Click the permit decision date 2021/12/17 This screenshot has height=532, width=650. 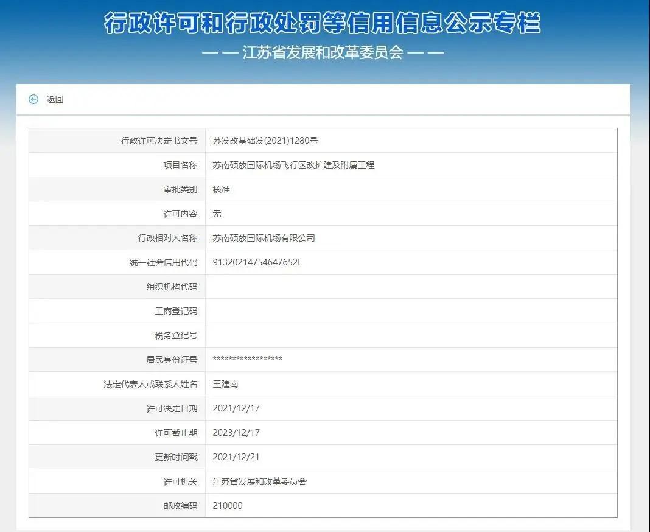click(x=236, y=408)
